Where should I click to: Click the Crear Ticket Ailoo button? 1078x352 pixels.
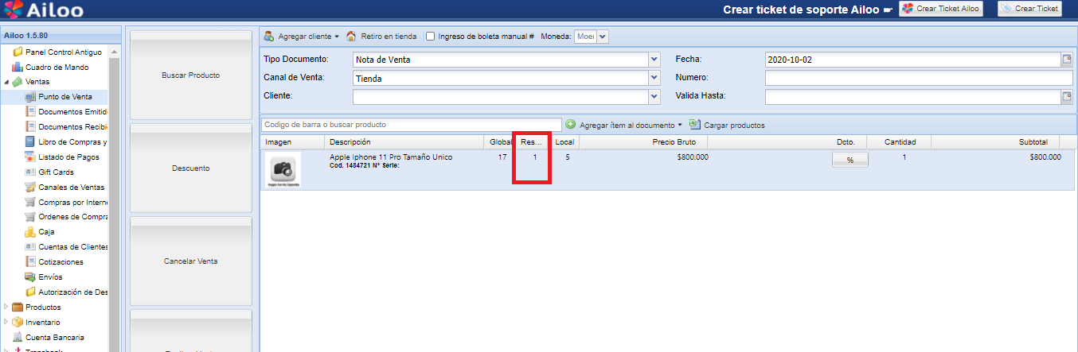(941, 9)
